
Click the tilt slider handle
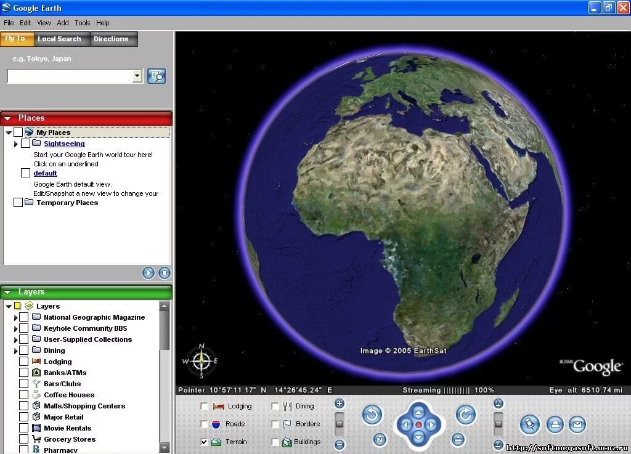coord(498,423)
